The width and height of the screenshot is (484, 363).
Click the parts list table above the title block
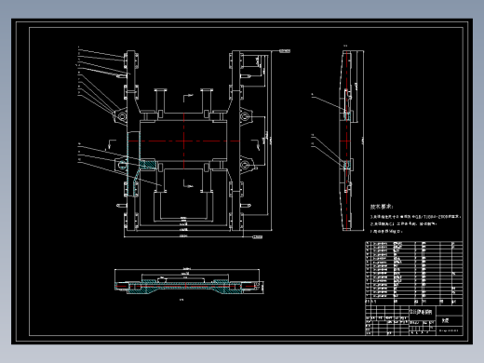[x=414, y=274]
